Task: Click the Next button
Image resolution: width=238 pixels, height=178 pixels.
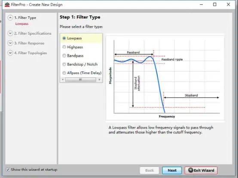Action: [172, 170]
